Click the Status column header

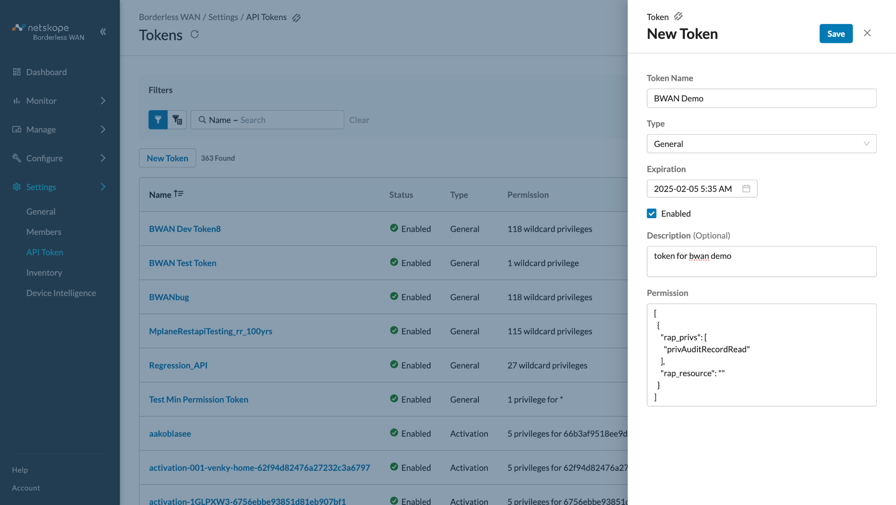pyautogui.click(x=401, y=195)
